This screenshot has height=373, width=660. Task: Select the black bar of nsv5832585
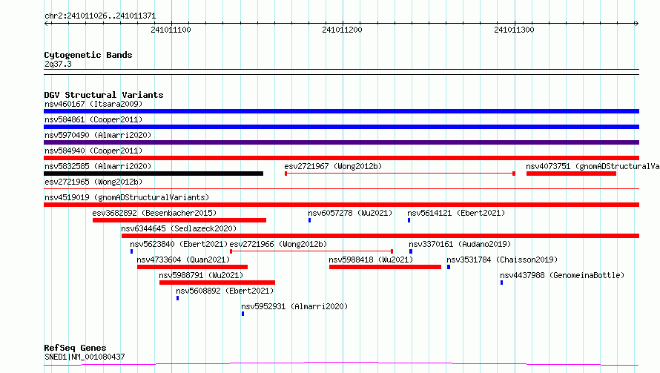click(154, 174)
